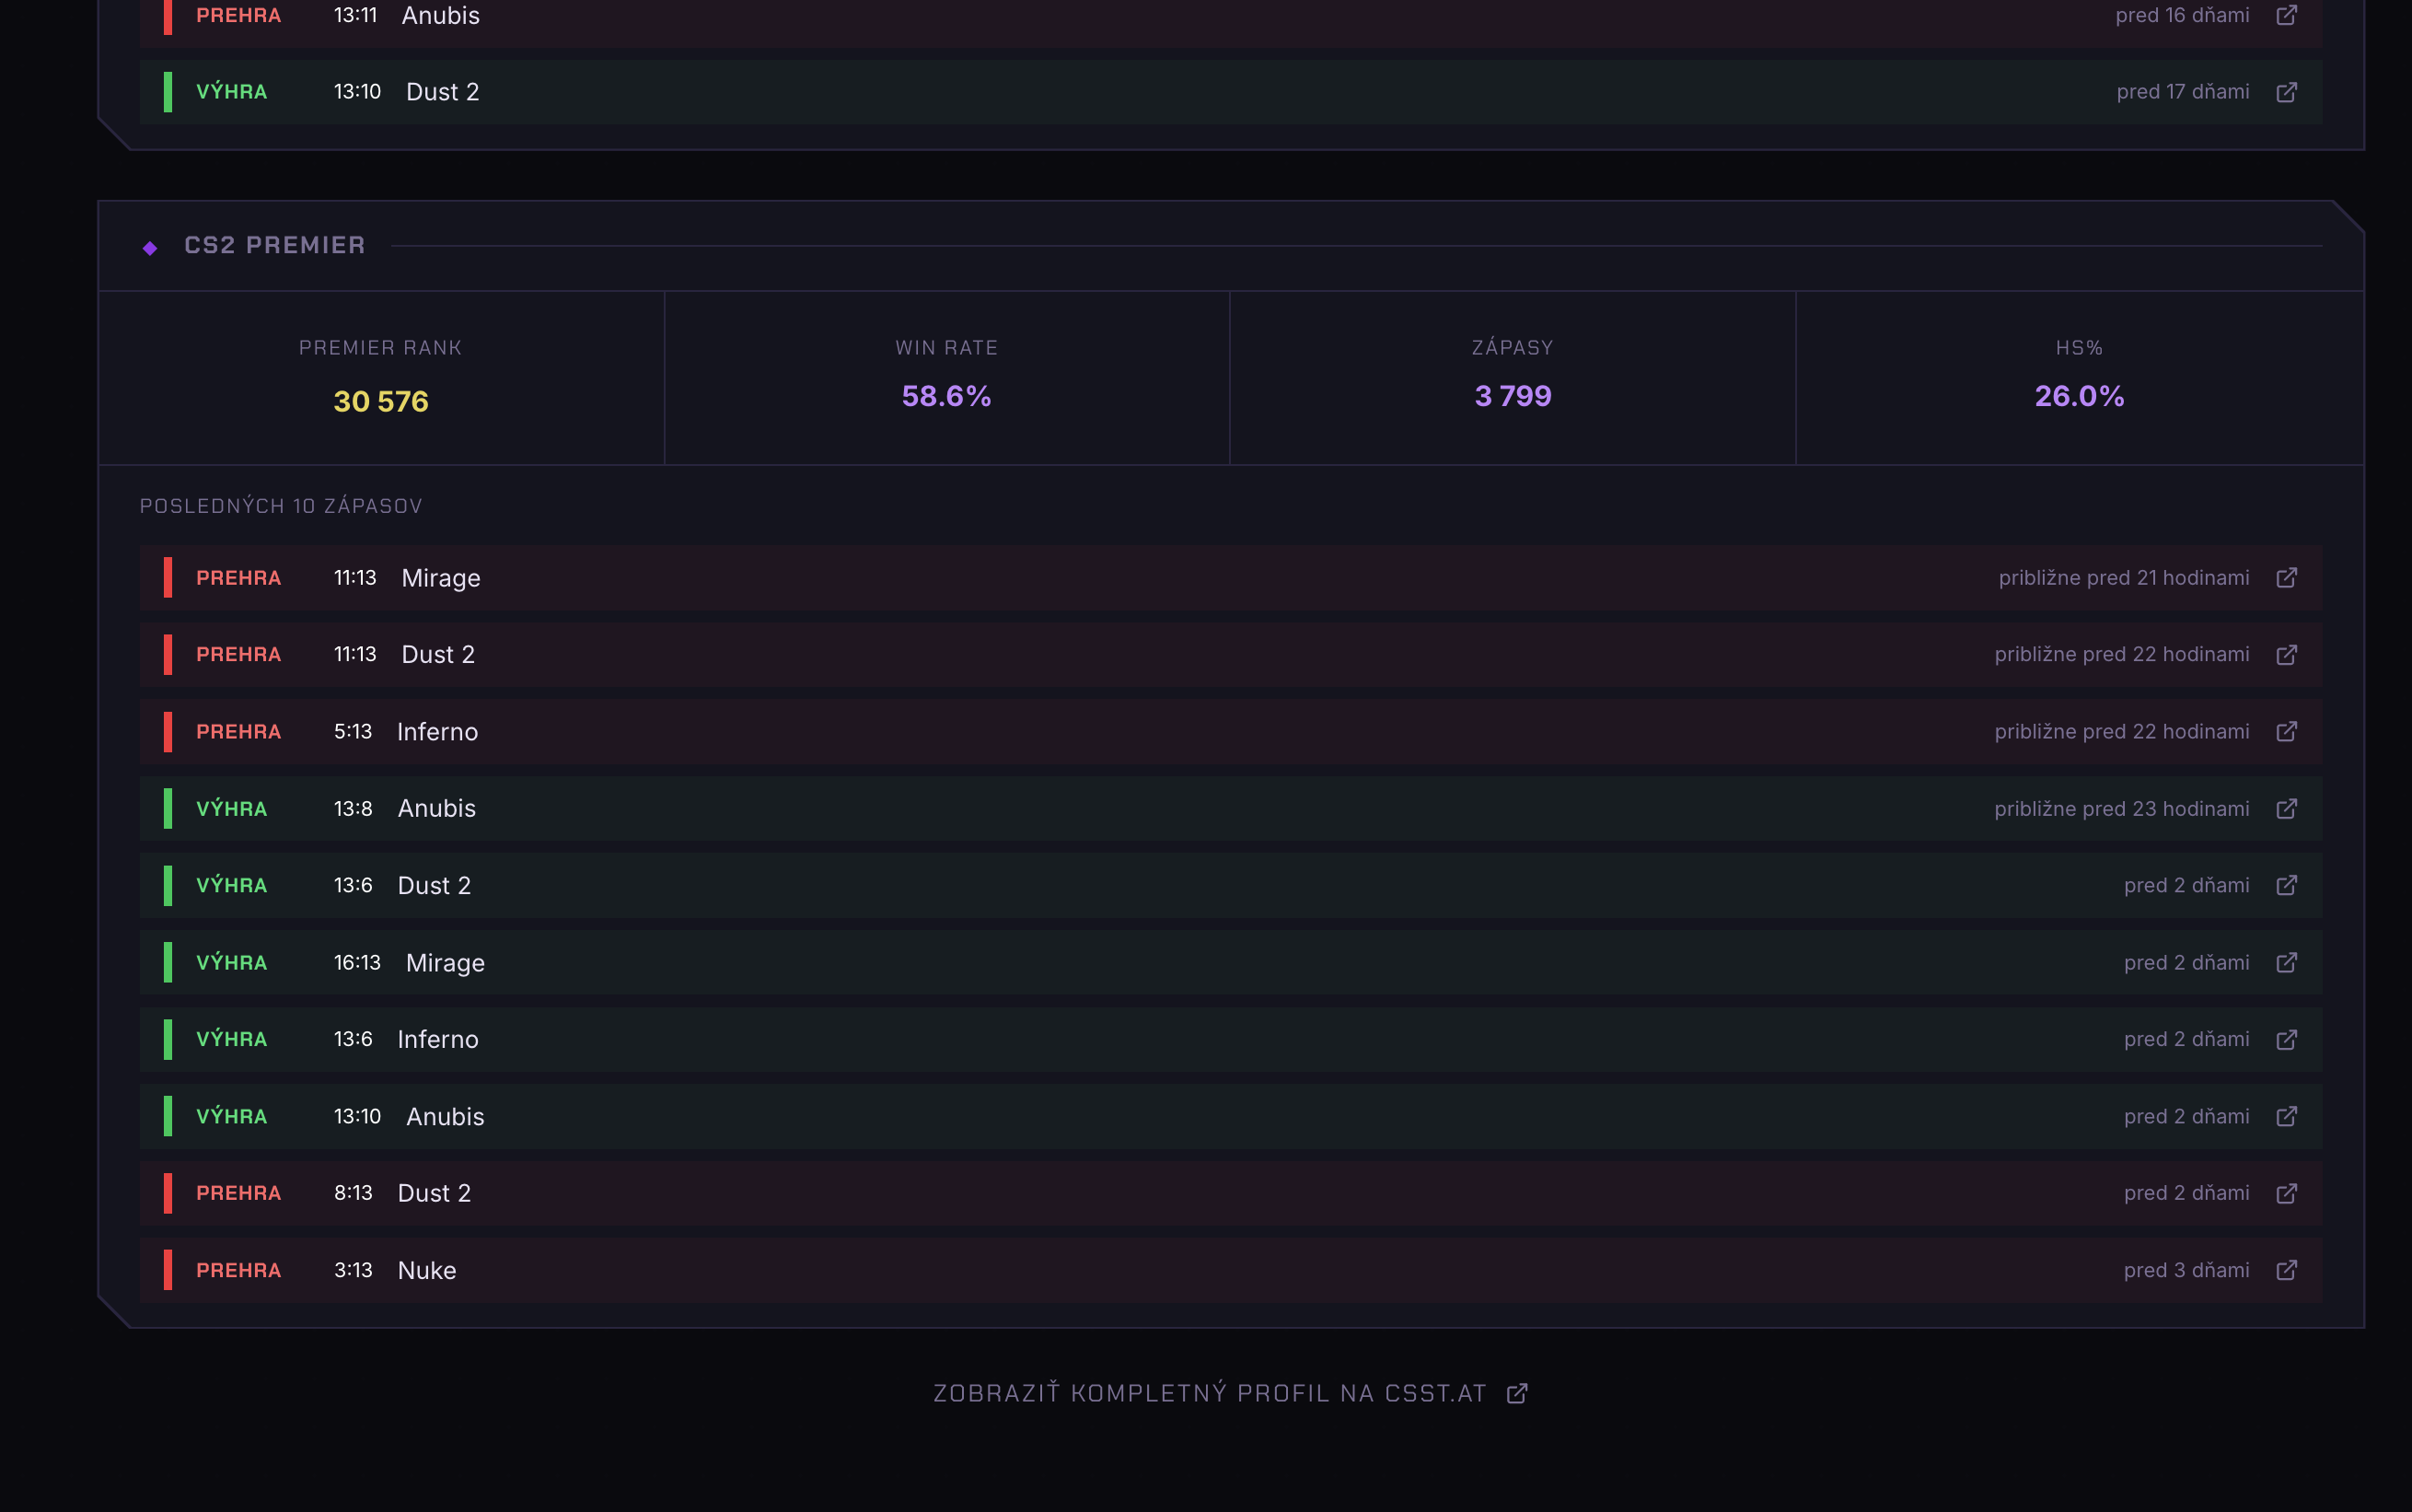Viewport: 2412px width, 1512px height.
Task: Open external link for the 13:10 Anubis win
Action: (x=2287, y=1116)
